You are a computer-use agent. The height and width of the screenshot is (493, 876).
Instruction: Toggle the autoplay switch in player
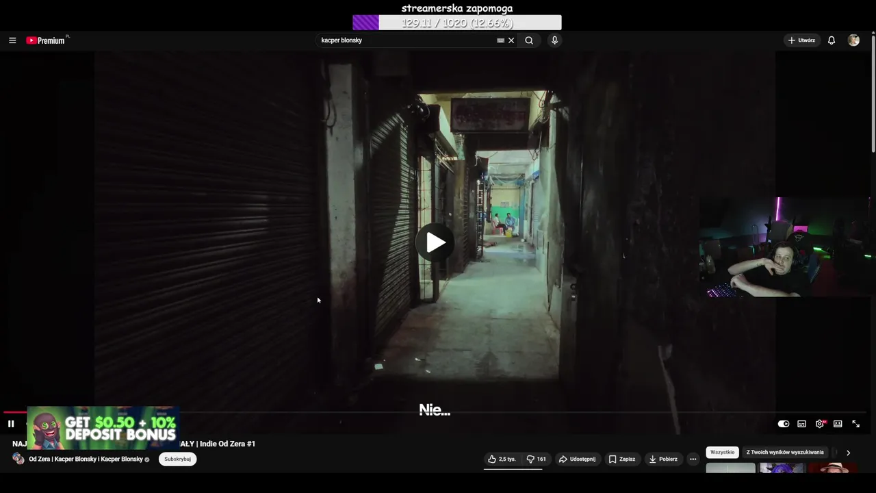point(784,424)
